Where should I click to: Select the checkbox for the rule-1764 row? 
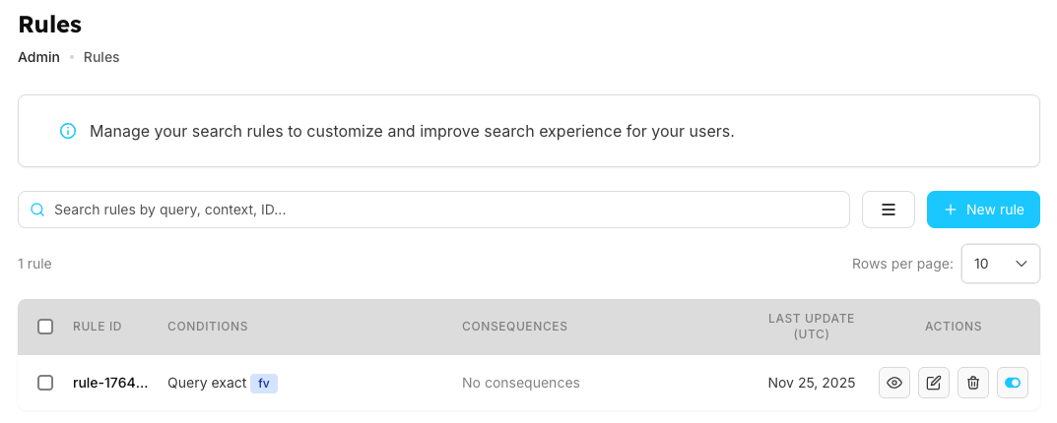(x=45, y=383)
